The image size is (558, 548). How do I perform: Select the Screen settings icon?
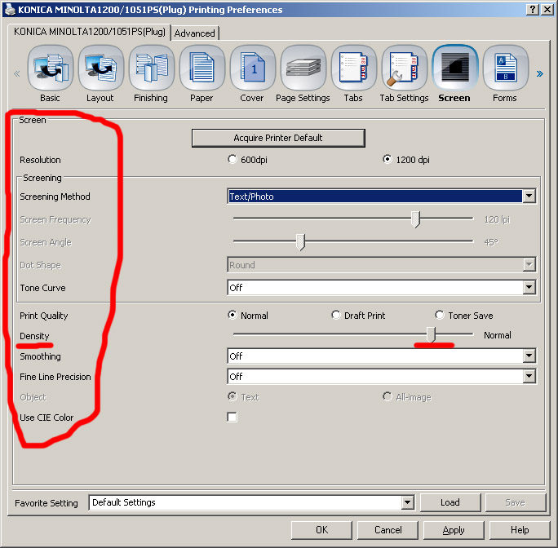coord(454,68)
